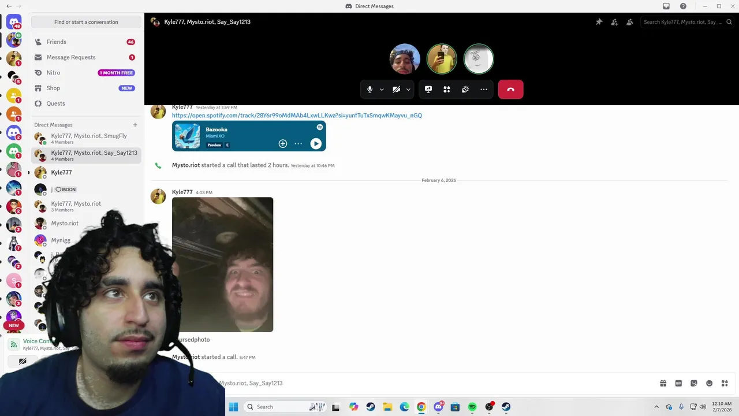Open pinned messages
The width and height of the screenshot is (739, 416).
click(x=599, y=22)
